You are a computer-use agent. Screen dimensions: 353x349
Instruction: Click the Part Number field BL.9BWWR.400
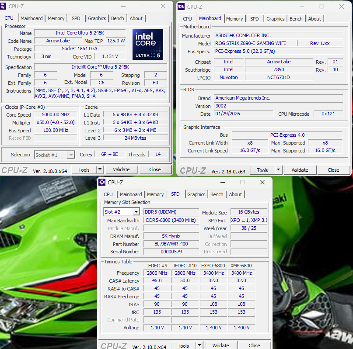pos(171,244)
